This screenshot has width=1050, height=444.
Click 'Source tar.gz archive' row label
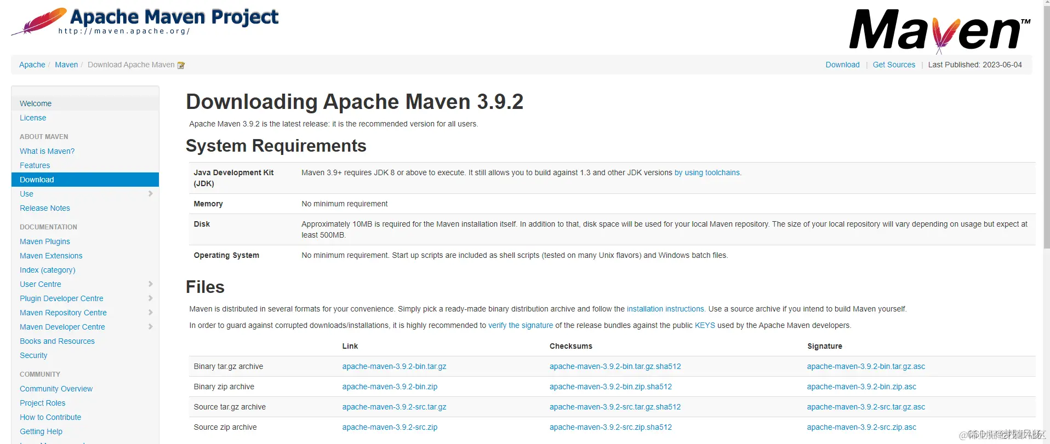[230, 407]
